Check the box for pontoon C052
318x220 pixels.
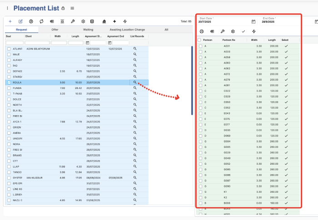[201, 108]
